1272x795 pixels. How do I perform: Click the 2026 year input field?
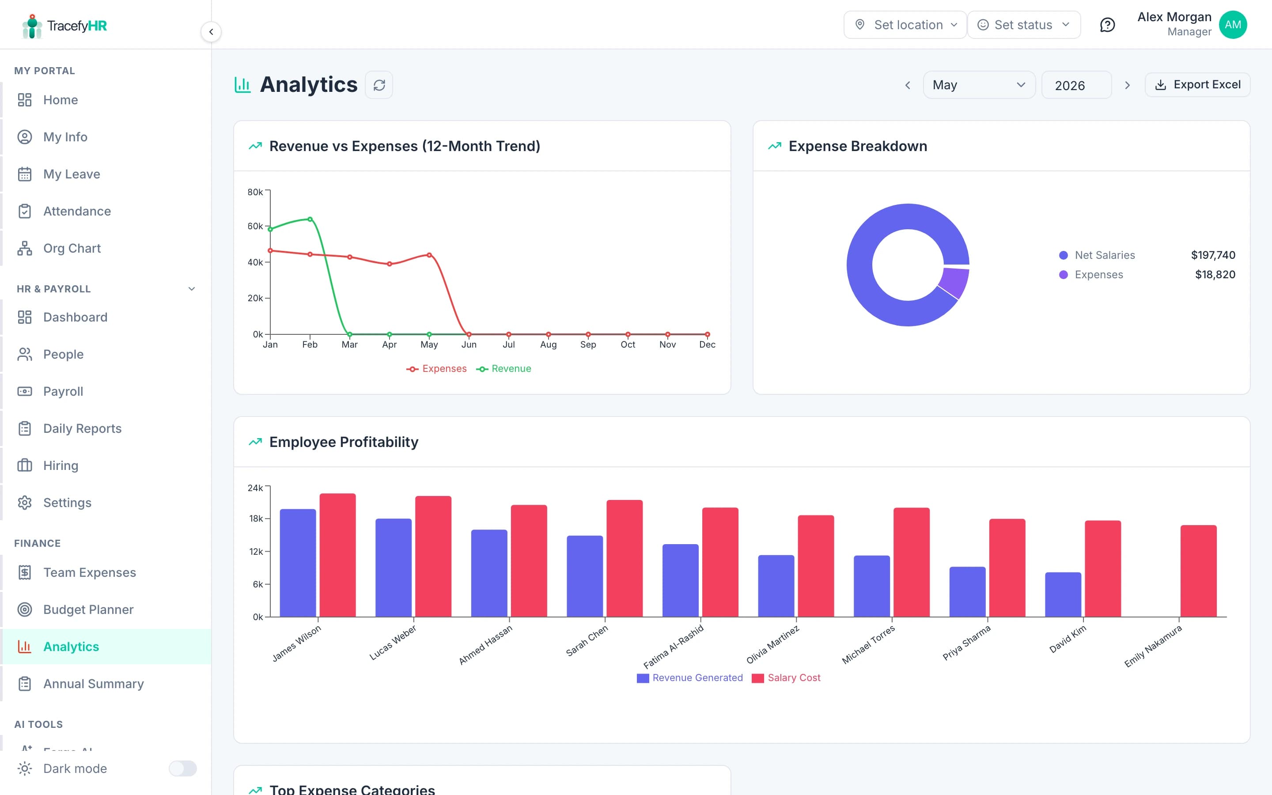1076,85
